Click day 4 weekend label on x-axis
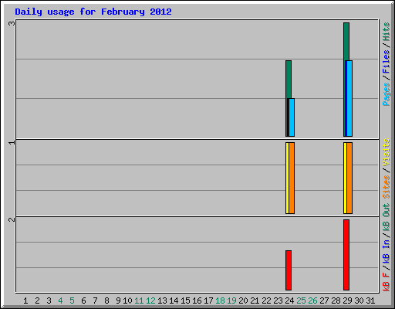 tap(60, 301)
